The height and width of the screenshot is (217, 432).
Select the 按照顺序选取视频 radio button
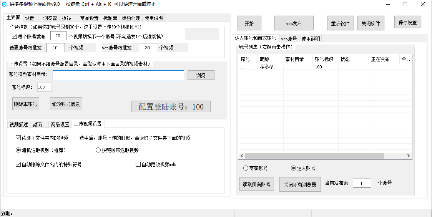point(98,150)
